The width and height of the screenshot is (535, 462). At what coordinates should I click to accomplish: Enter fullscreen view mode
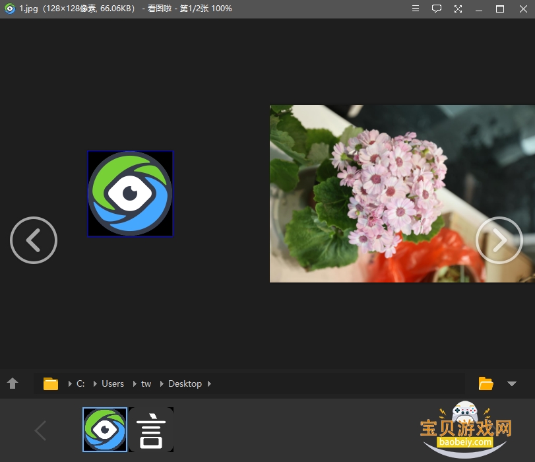[458, 9]
